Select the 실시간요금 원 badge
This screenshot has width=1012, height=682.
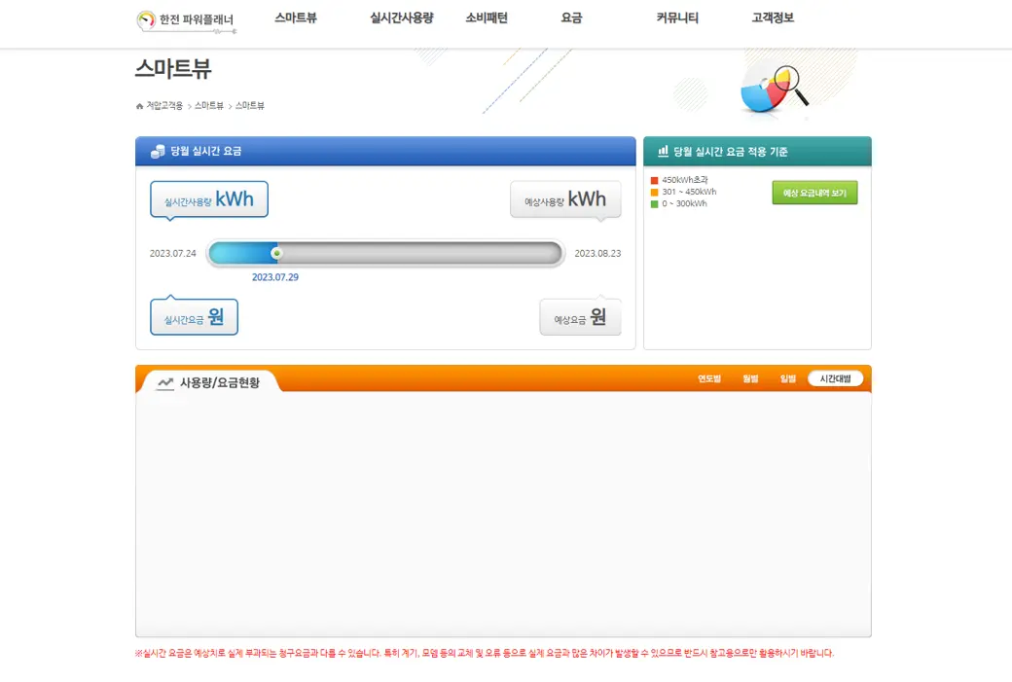click(x=193, y=315)
